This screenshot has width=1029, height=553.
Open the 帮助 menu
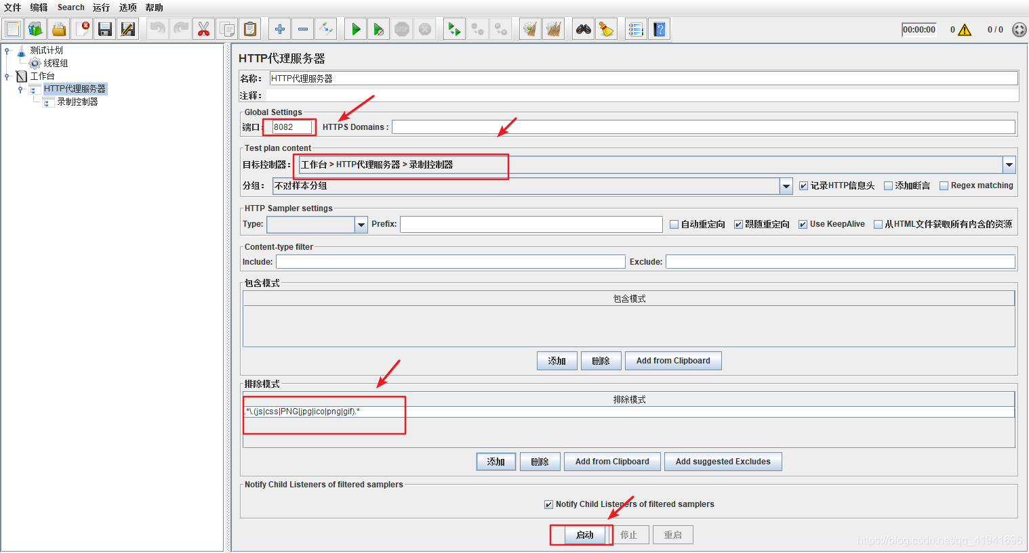coord(154,7)
